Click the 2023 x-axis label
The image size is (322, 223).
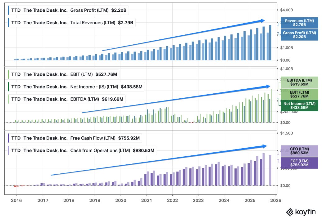(x=198, y=200)
